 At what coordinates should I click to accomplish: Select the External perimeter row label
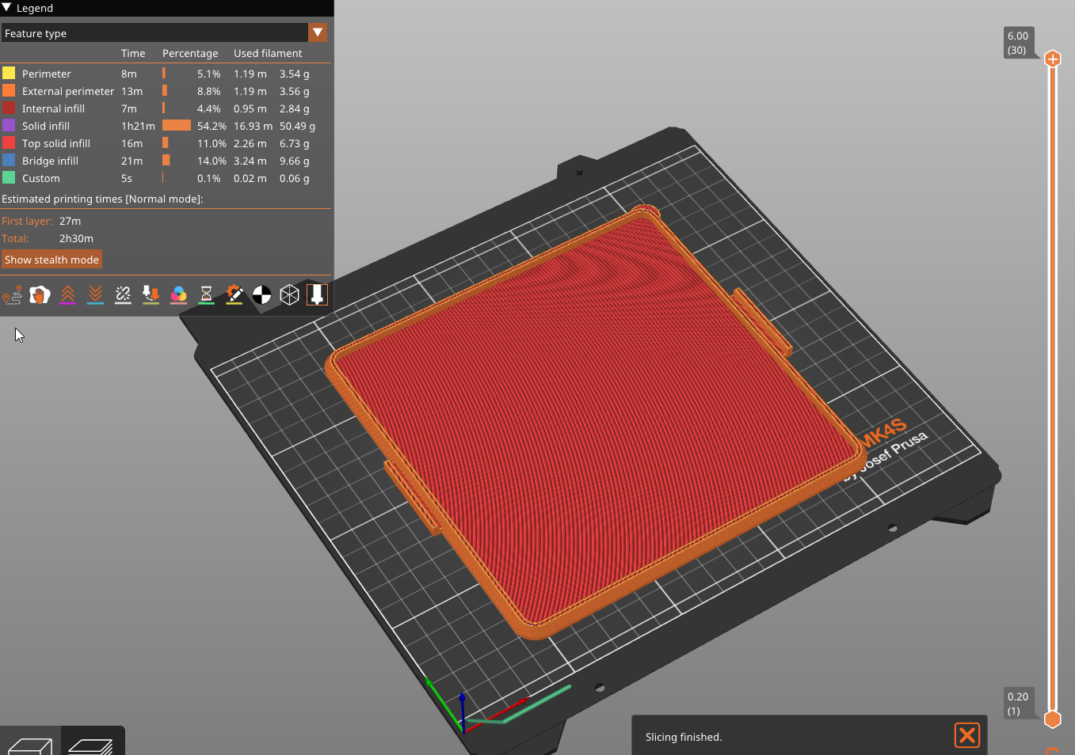coord(68,91)
